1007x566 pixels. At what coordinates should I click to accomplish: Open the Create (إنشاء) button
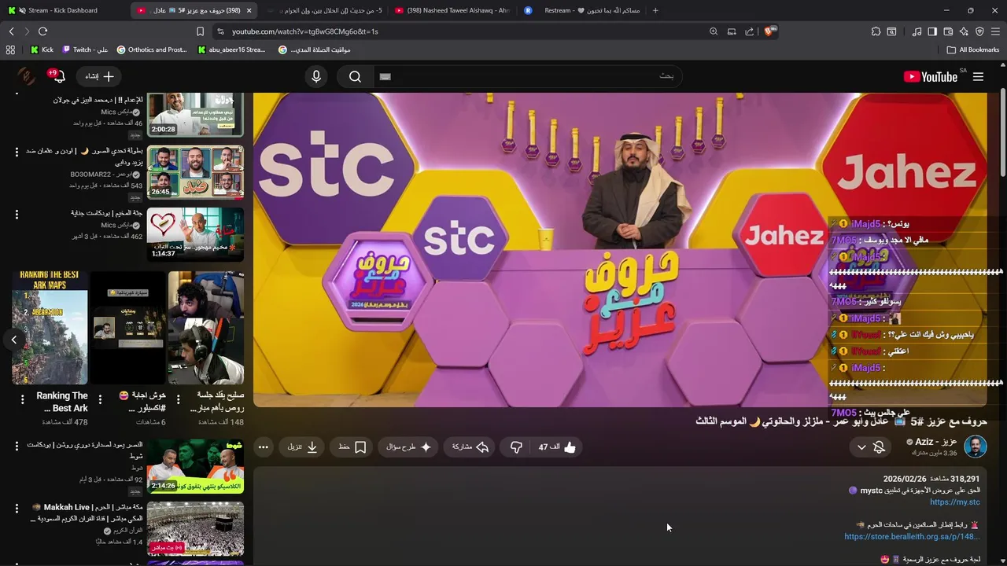click(99, 76)
